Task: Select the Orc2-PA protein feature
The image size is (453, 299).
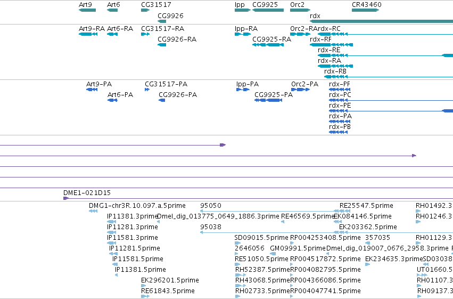Action: [x=300, y=90]
